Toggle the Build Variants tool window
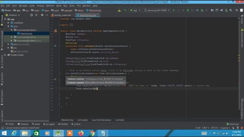The height and width of the screenshot is (137, 244). [2, 97]
